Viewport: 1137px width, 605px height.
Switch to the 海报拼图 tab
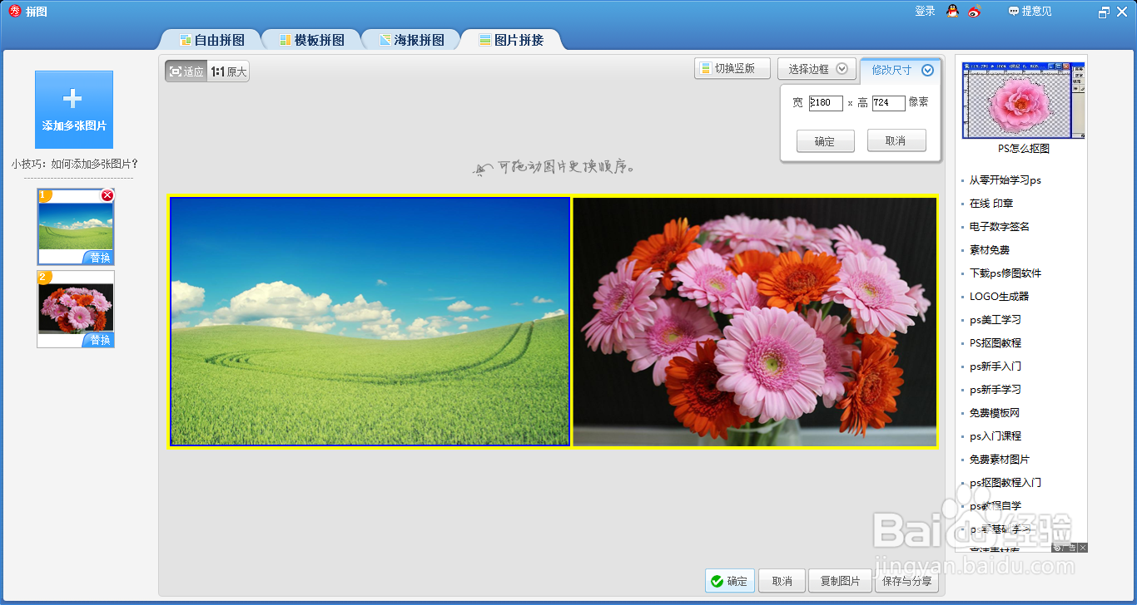tap(411, 40)
